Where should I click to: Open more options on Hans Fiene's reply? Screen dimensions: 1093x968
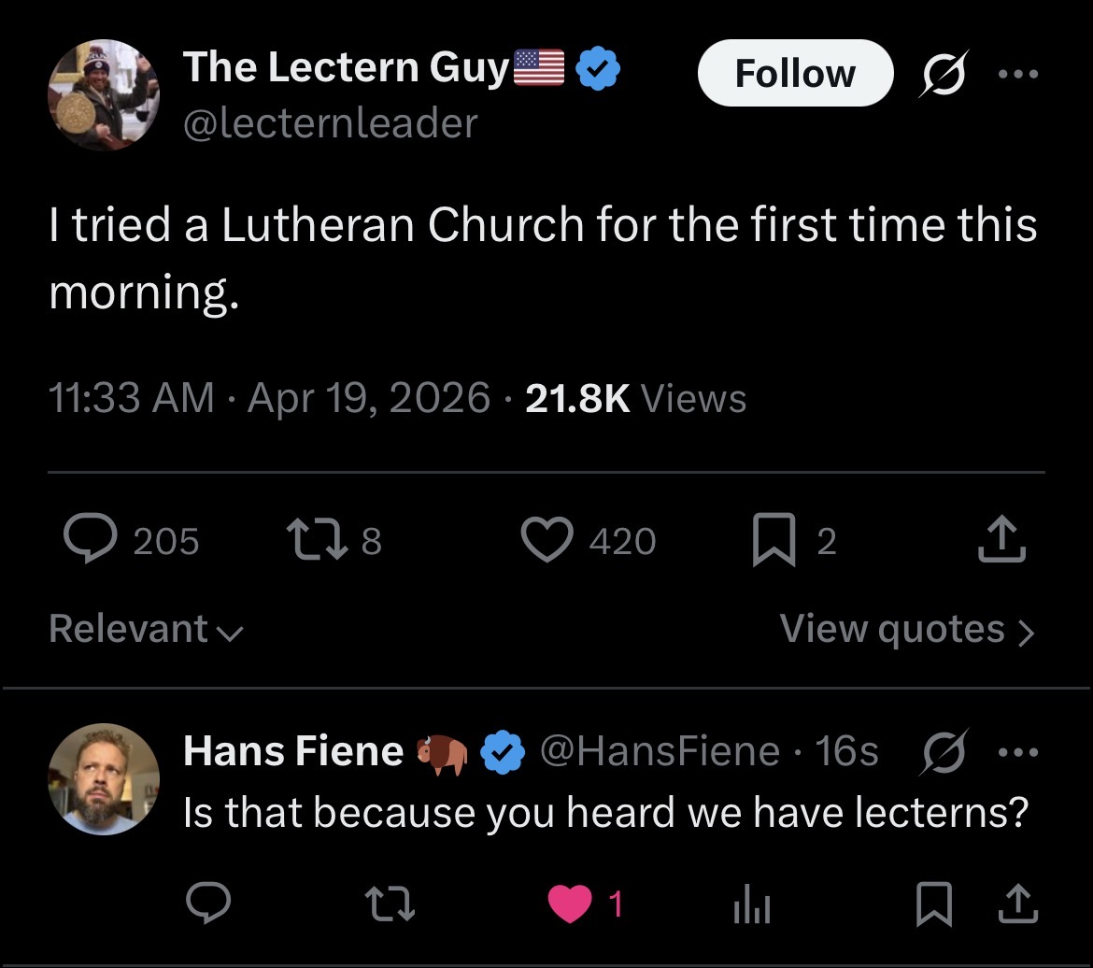coord(1017,751)
